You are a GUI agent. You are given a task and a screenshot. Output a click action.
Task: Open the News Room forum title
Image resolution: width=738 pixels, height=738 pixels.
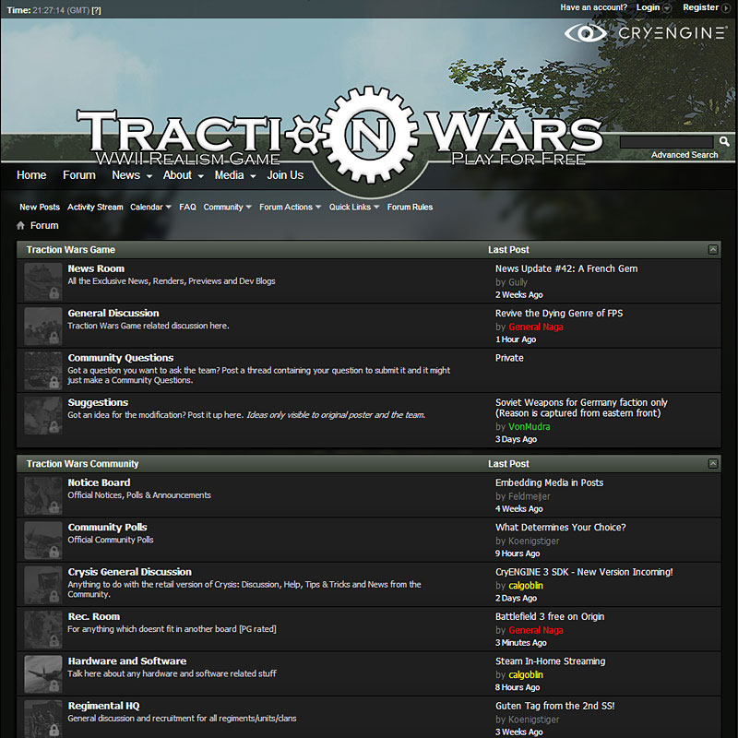click(x=96, y=268)
